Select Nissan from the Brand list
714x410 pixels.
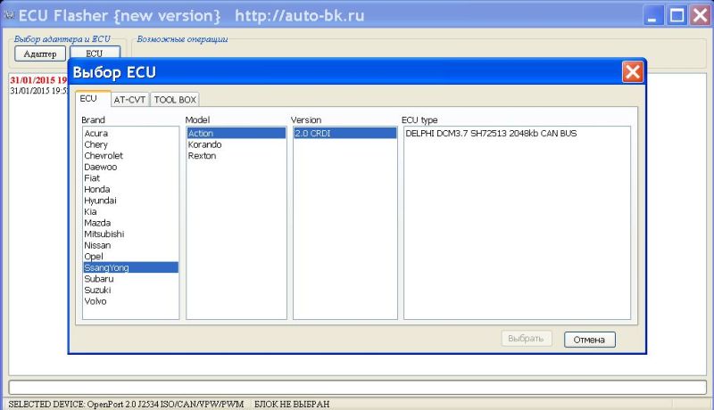point(98,245)
